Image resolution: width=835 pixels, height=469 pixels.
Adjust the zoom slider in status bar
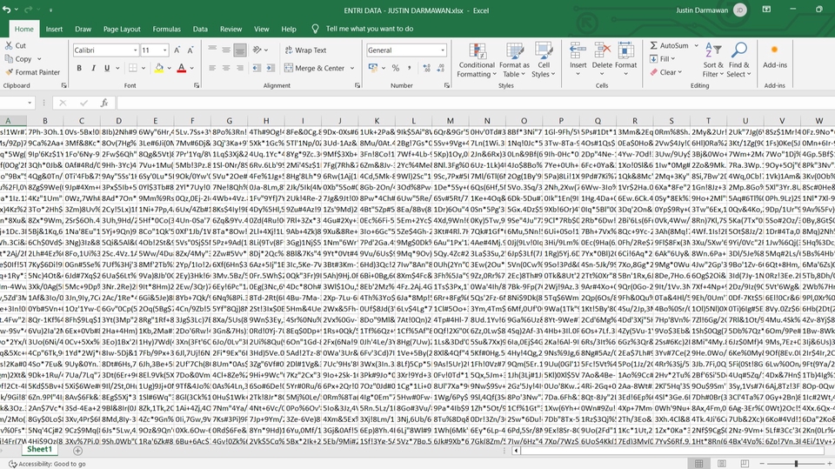[796, 464]
